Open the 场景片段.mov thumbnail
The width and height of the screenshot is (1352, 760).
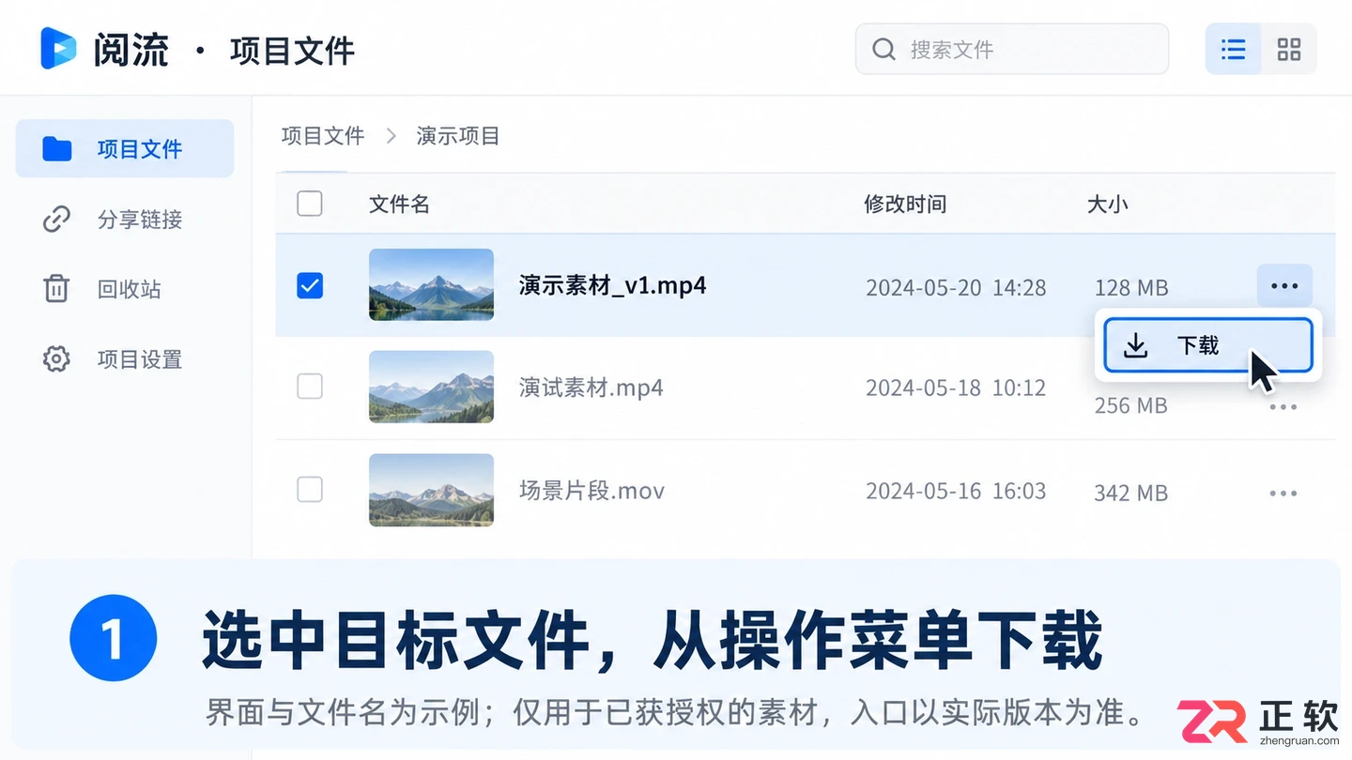(x=431, y=490)
